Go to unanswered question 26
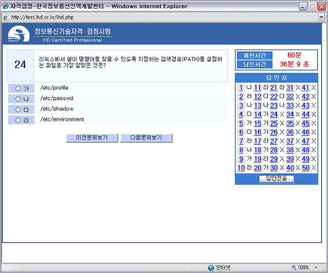This screenshot has width=328, height=273. (x=274, y=132)
